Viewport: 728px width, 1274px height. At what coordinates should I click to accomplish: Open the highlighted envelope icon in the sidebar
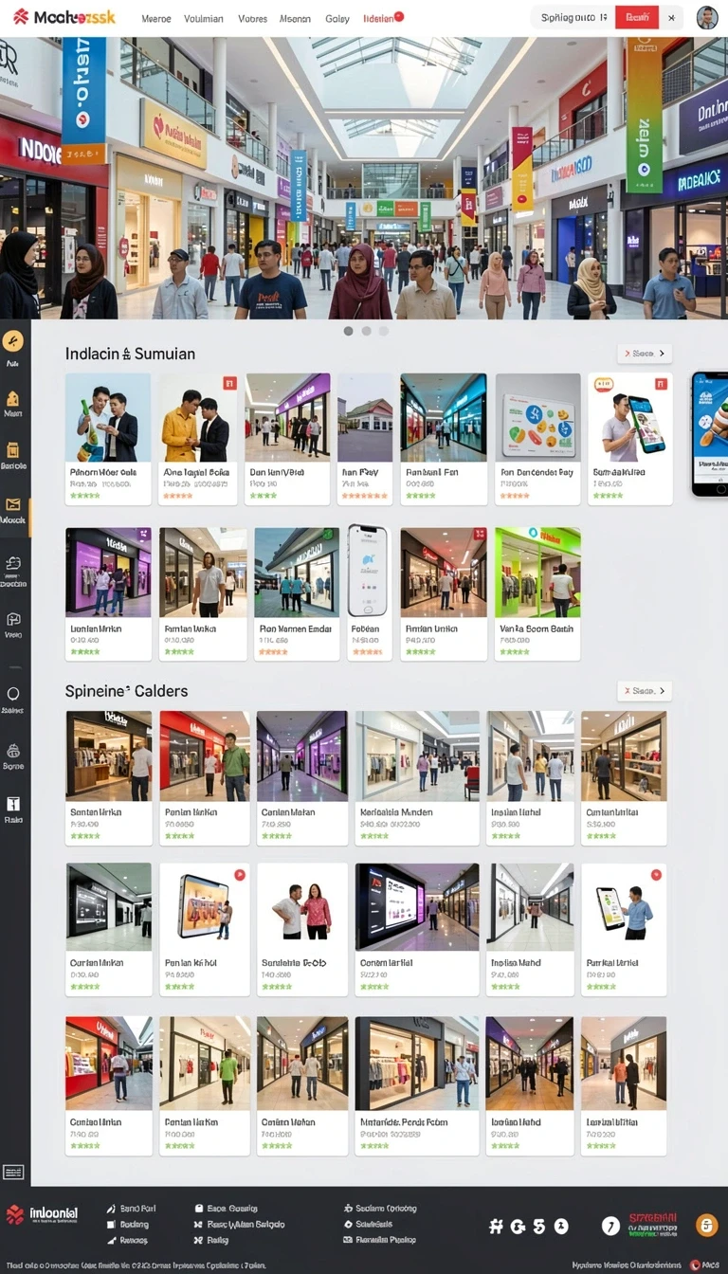[13, 504]
